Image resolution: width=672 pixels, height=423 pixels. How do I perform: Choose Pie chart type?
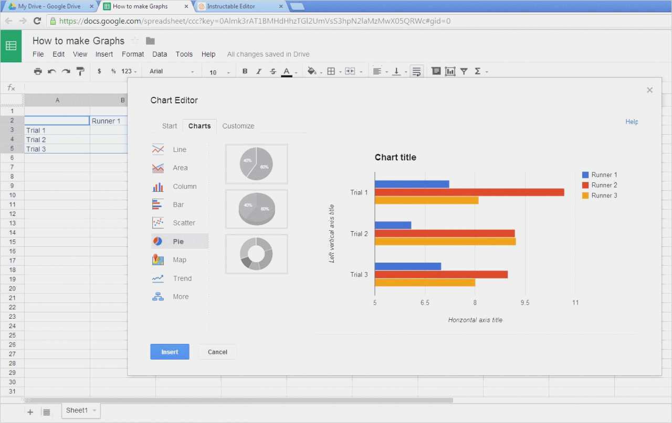(x=180, y=241)
